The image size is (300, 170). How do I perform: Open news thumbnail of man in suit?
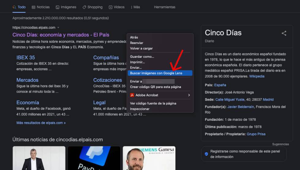(x=39, y=158)
